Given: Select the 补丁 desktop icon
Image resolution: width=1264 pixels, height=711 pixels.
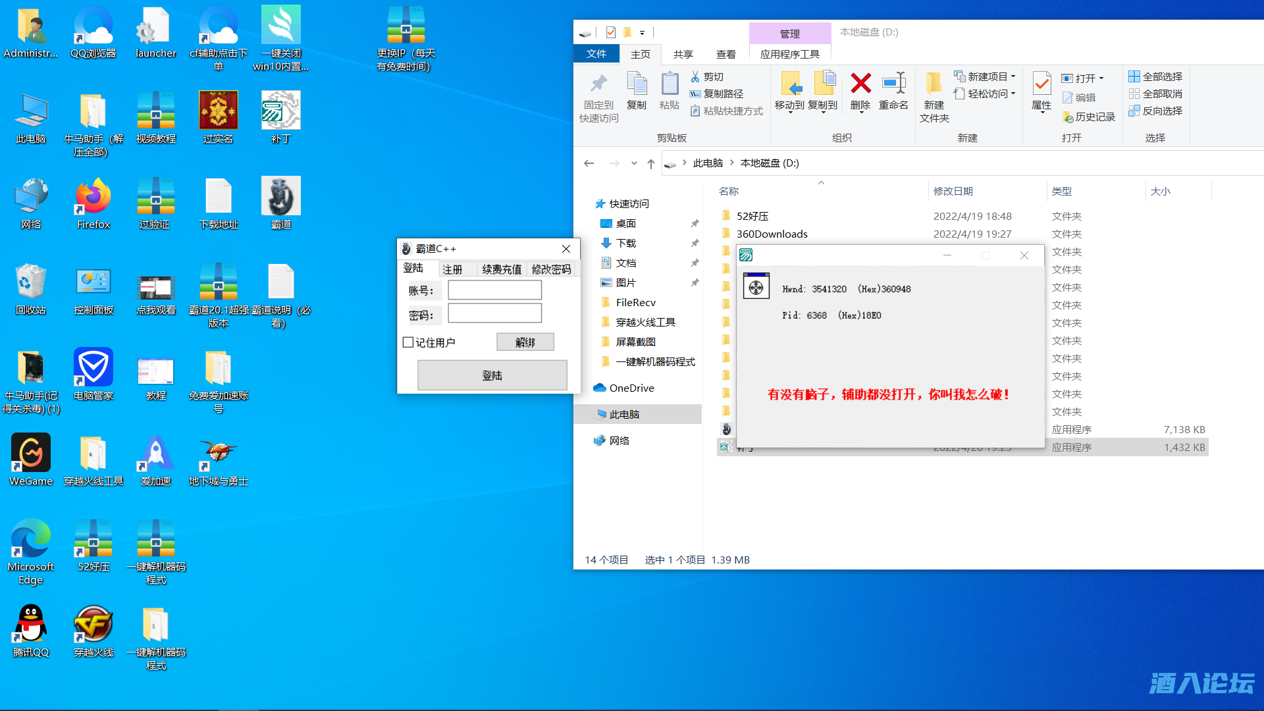Looking at the screenshot, I should (280, 118).
